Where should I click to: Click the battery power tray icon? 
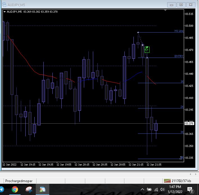(x=149, y=190)
